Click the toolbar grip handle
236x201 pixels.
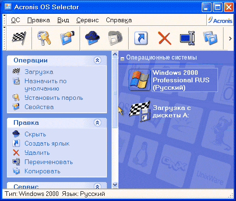point(4,38)
